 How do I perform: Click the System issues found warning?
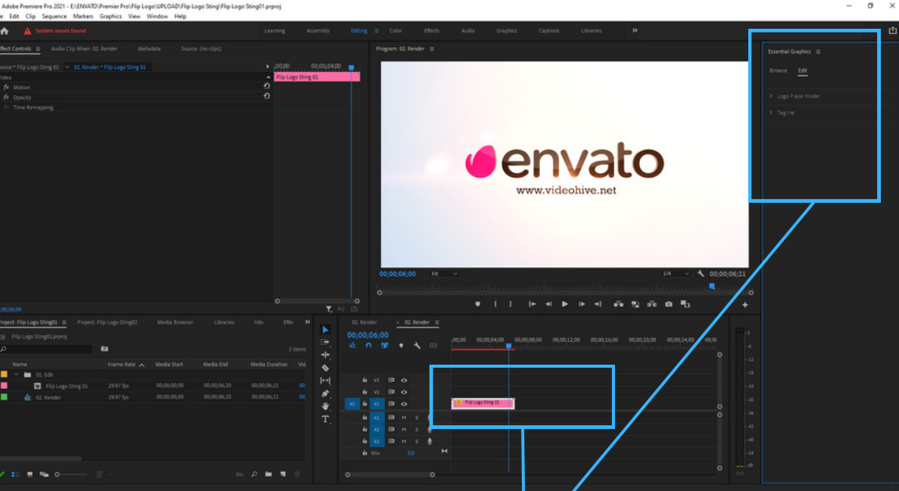click(55, 31)
